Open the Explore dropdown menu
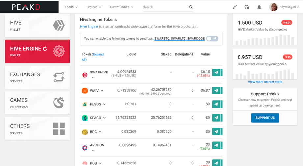This screenshot has height=166, width=303. click(x=93, y=7)
